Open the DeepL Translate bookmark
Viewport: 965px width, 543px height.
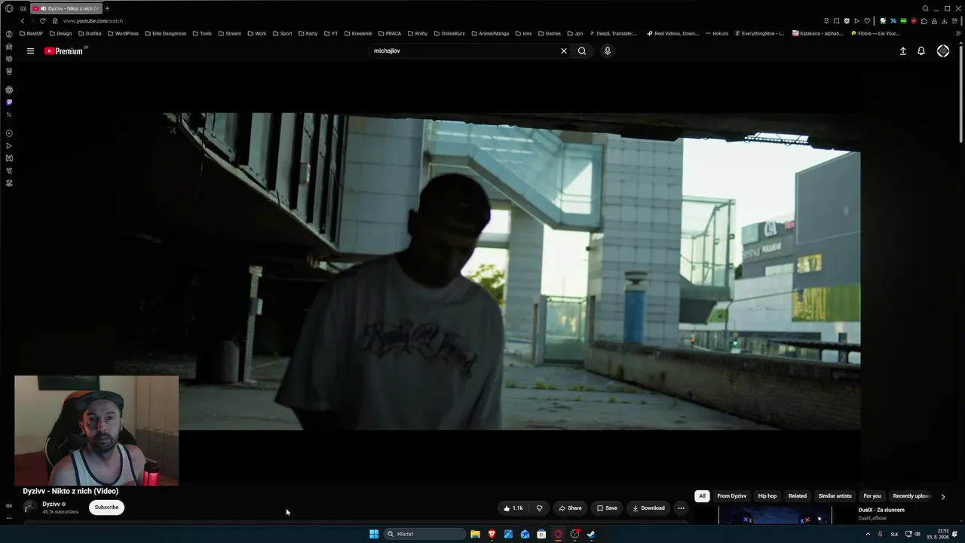pos(613,33)
